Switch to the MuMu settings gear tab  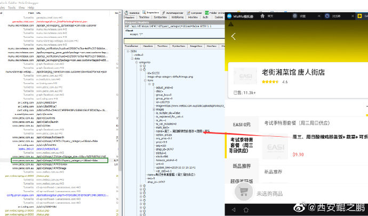(300, 16)
